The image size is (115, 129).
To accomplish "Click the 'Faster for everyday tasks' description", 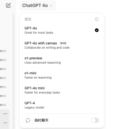I will [x=42, y=93].
